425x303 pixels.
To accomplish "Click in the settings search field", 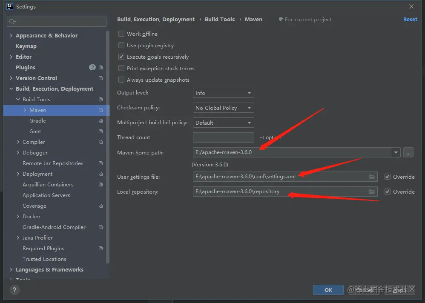I will [x=56, y=22].
